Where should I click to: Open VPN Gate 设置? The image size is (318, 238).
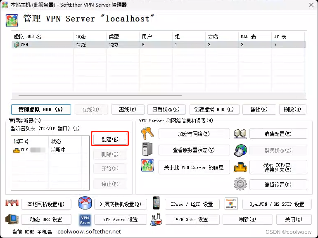(192, 219)
